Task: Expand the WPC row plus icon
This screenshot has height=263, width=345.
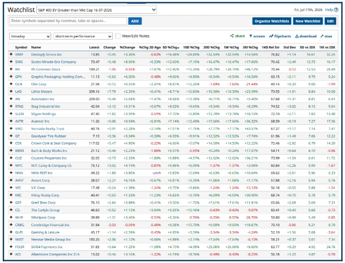Action: 11,166
